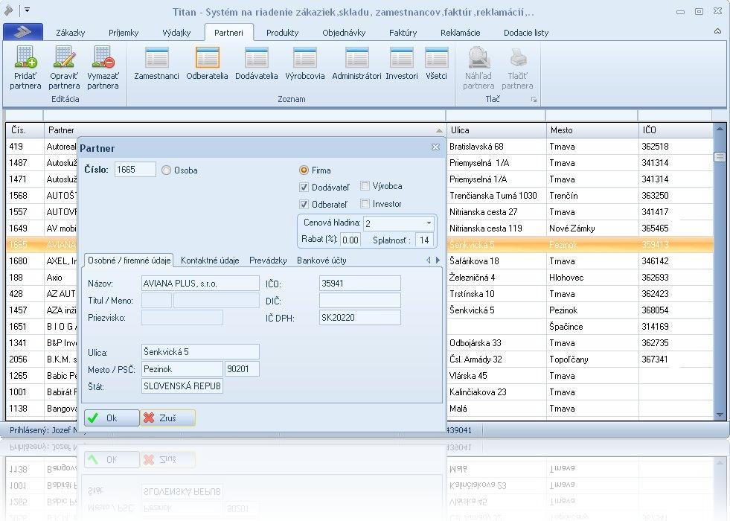The image size is (730, 521).
Task: Select Osobné / firemné údaje tab
Action: (129, 260)
